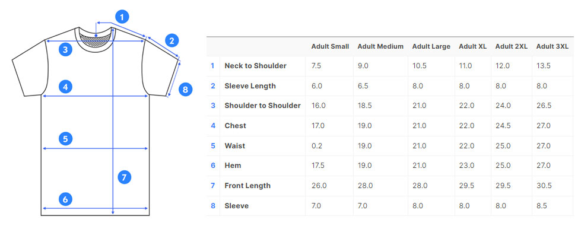Click the Adult 3XL column header

coord(552,46)
